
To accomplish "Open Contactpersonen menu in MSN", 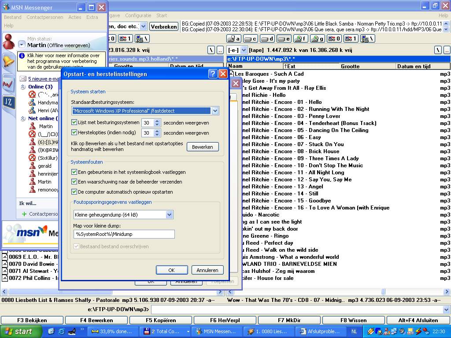I will pyautogui.click(x=45, y=17).
